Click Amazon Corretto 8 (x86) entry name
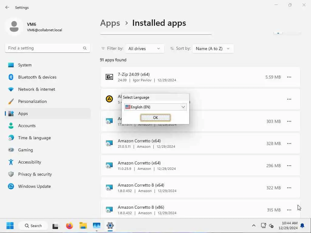Viewport: 311px width, 233px height. click(x=141, y=207)
